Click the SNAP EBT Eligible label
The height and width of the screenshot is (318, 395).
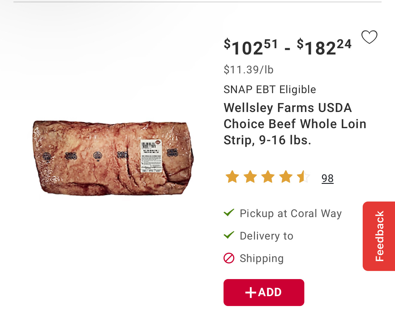coord(270,90)
